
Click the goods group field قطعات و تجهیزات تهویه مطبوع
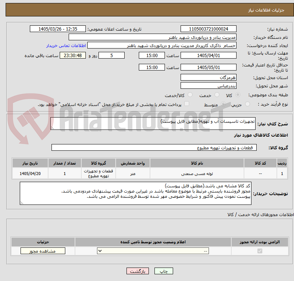[154, 147]
